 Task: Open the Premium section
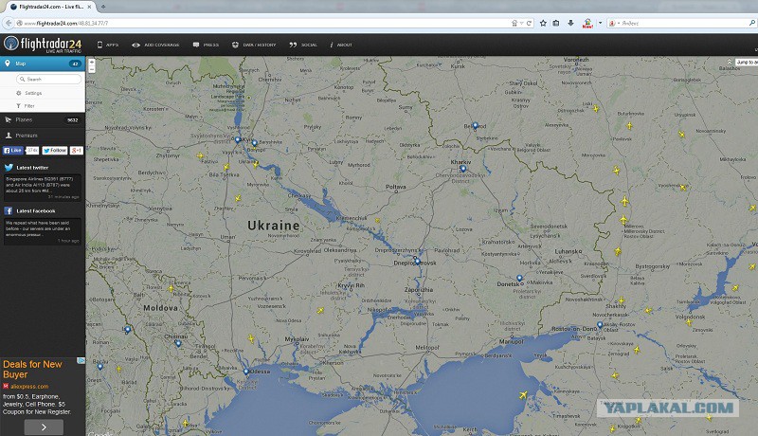tap(43, 136)
